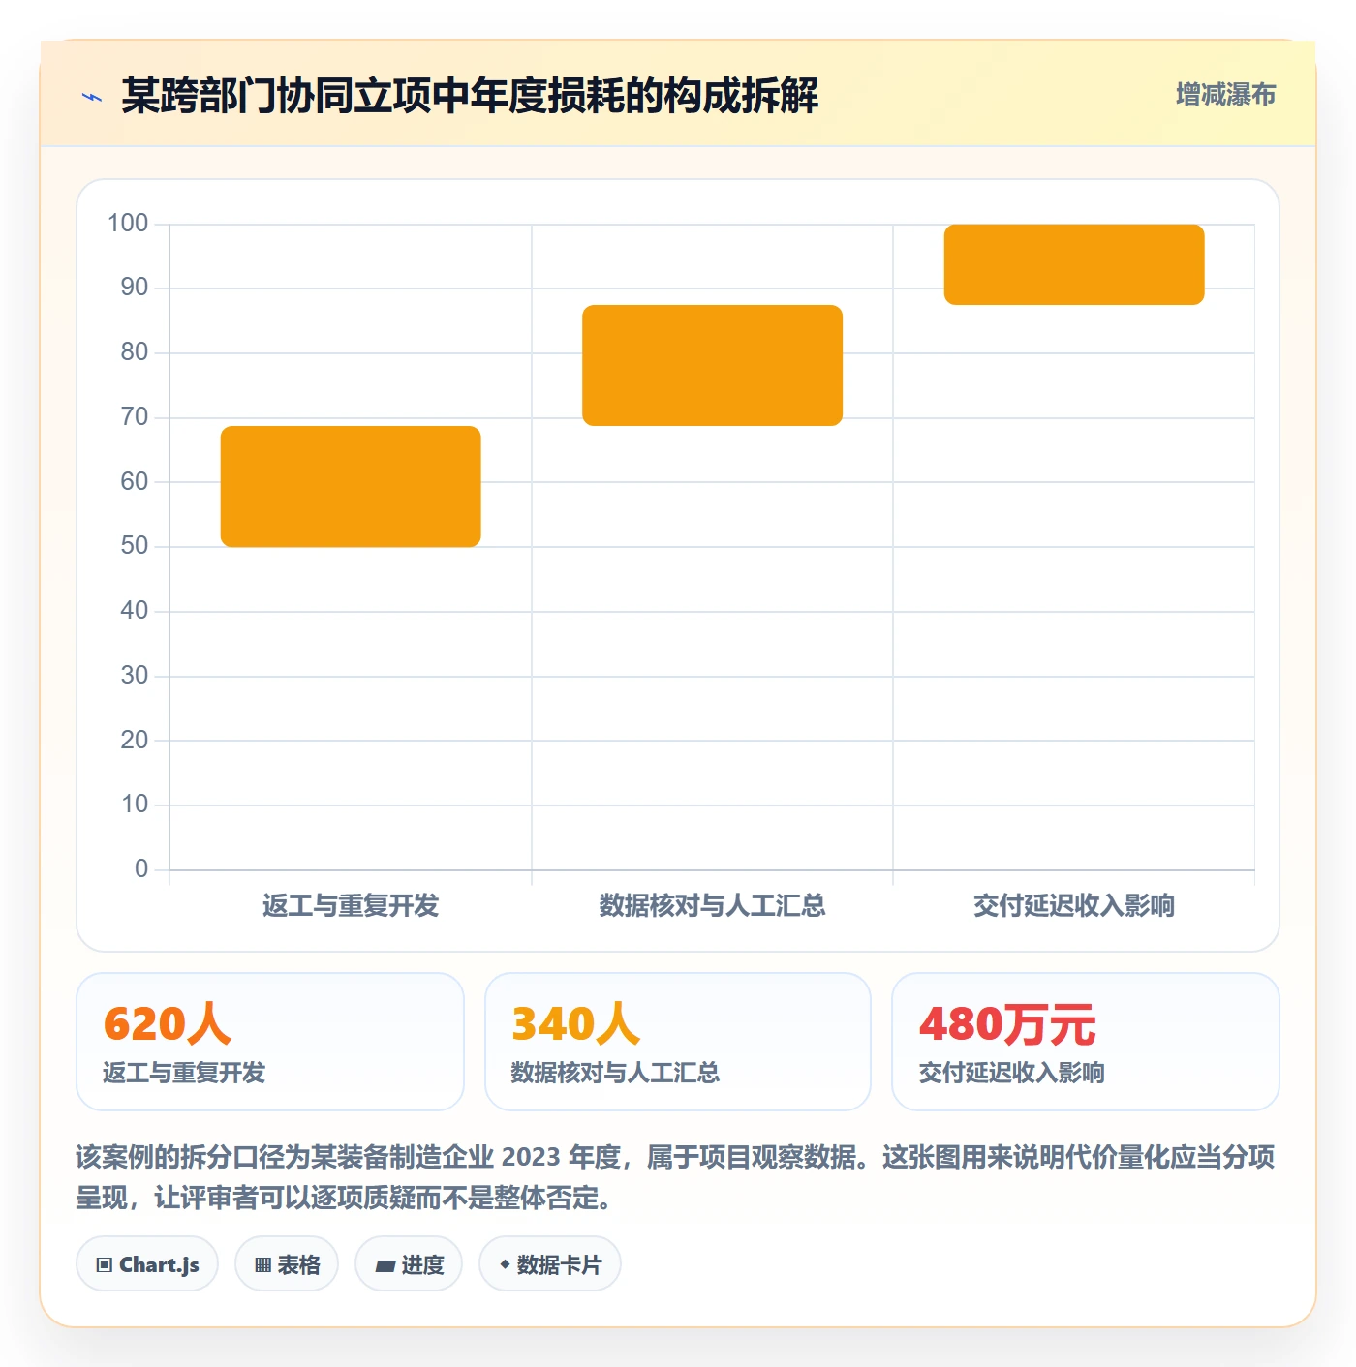This screenshot has height=1367, width=1356.
Task: Select the 480万元 data card
Action: point(1086,1042)
